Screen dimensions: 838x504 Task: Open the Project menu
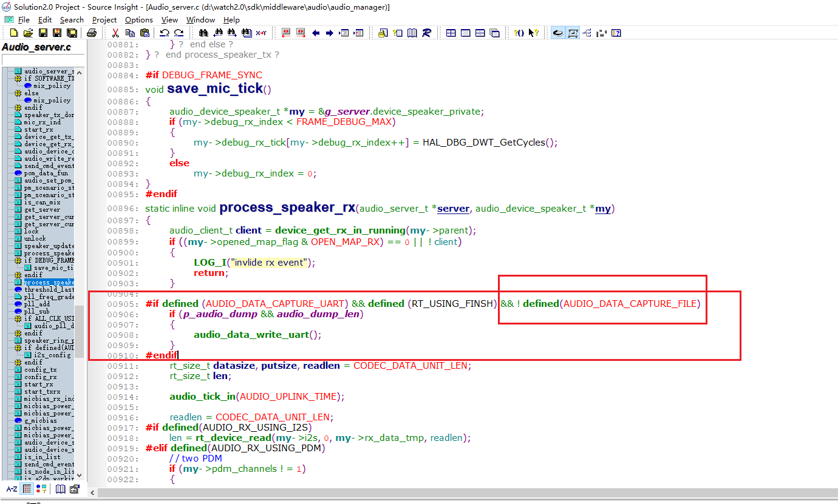point(104,19)
